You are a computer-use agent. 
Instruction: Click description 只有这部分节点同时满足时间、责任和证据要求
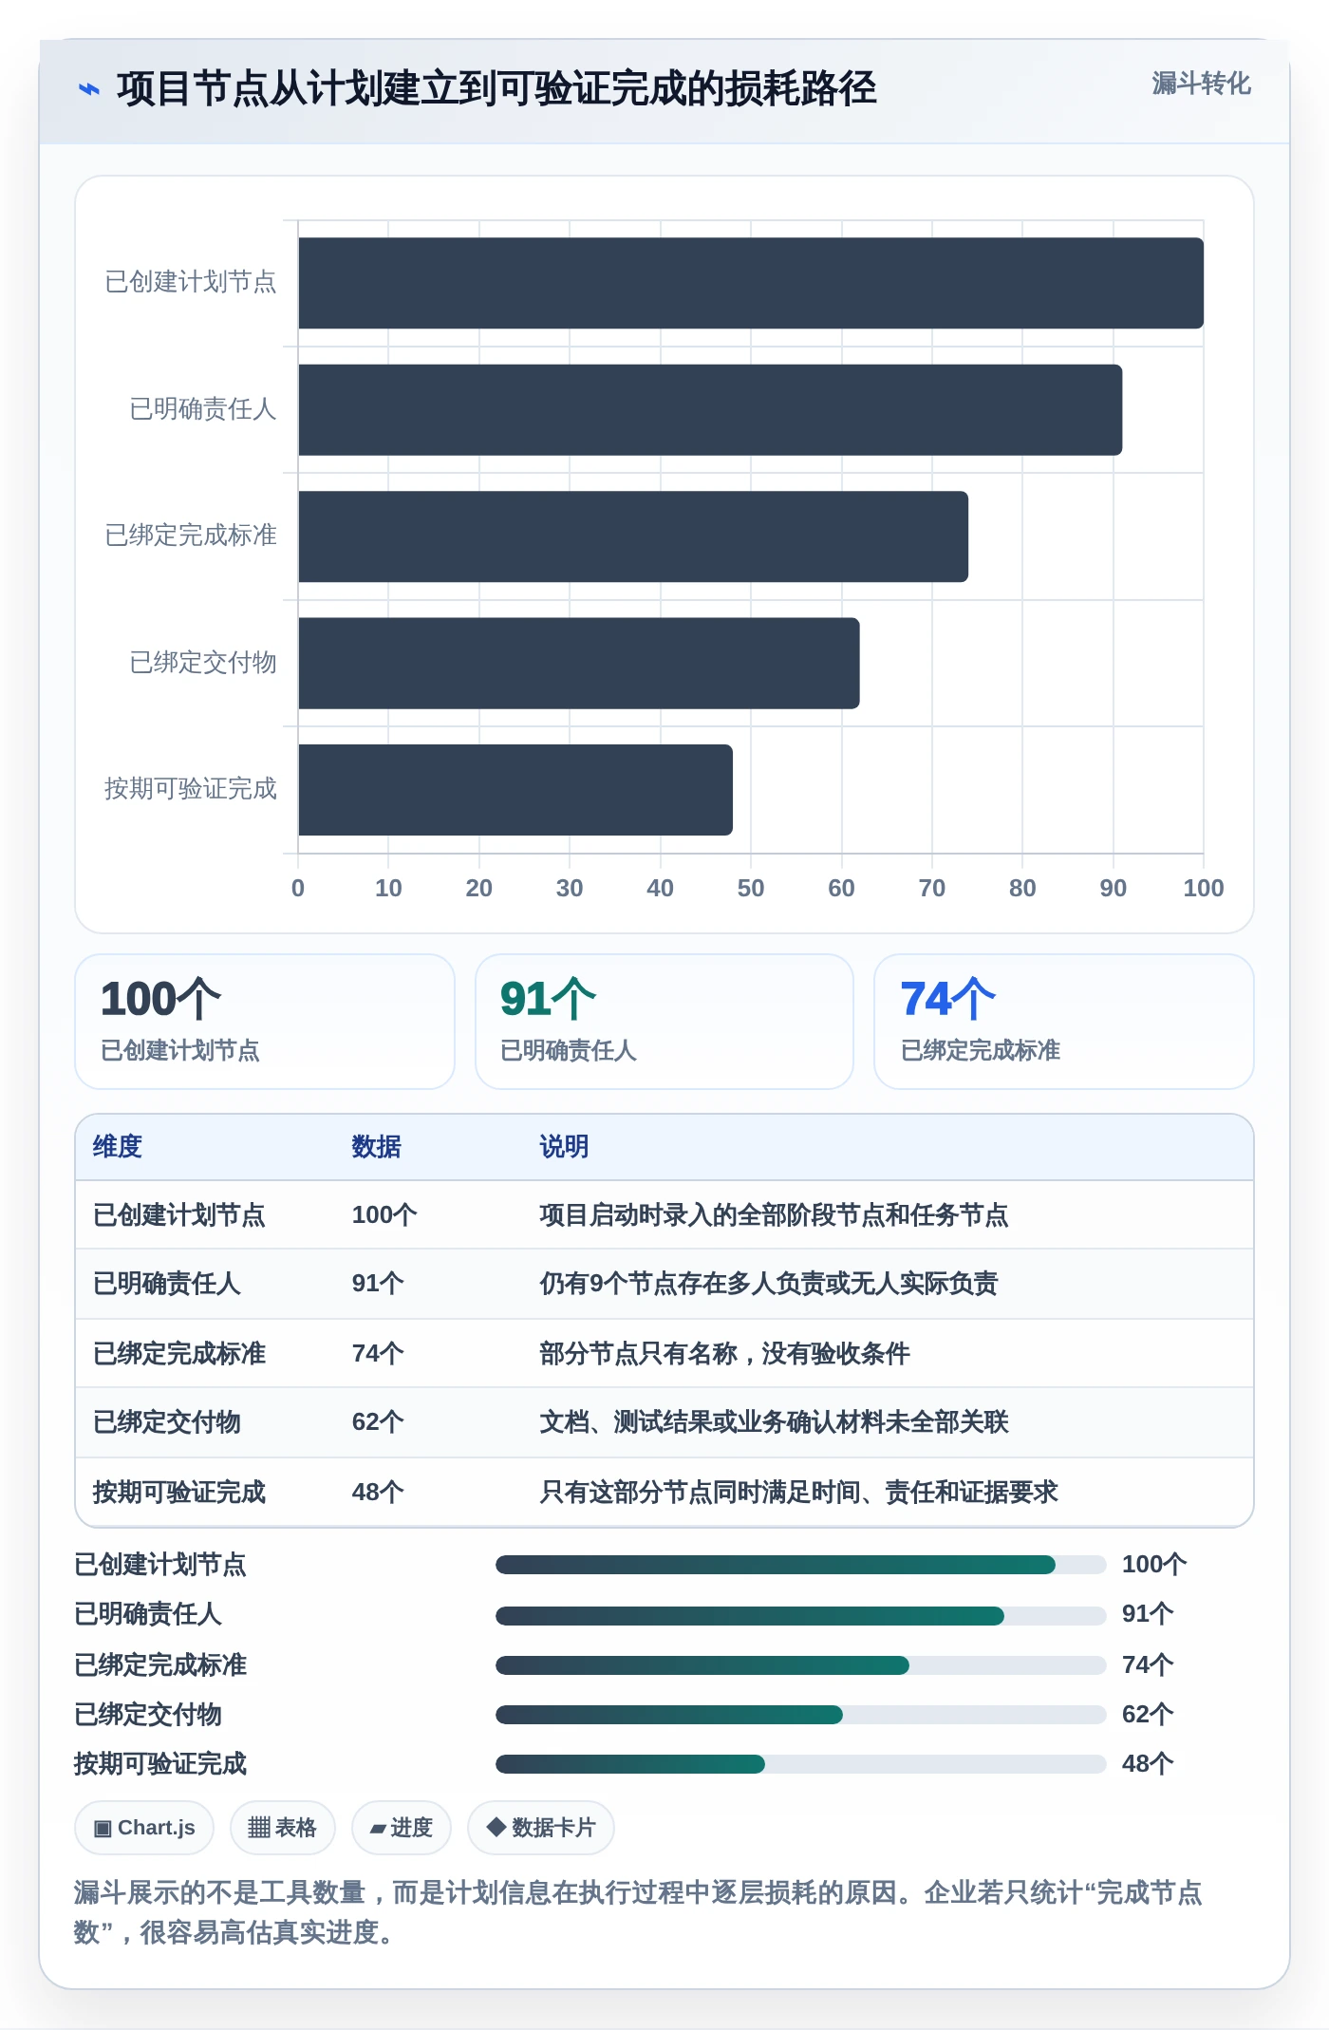click(x=798, y=1492)
